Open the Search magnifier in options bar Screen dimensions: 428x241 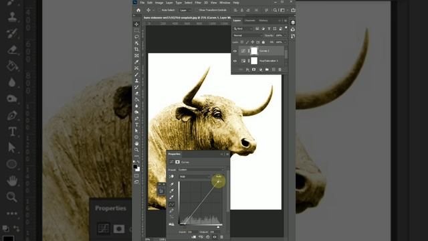click(x=275, y=10)
